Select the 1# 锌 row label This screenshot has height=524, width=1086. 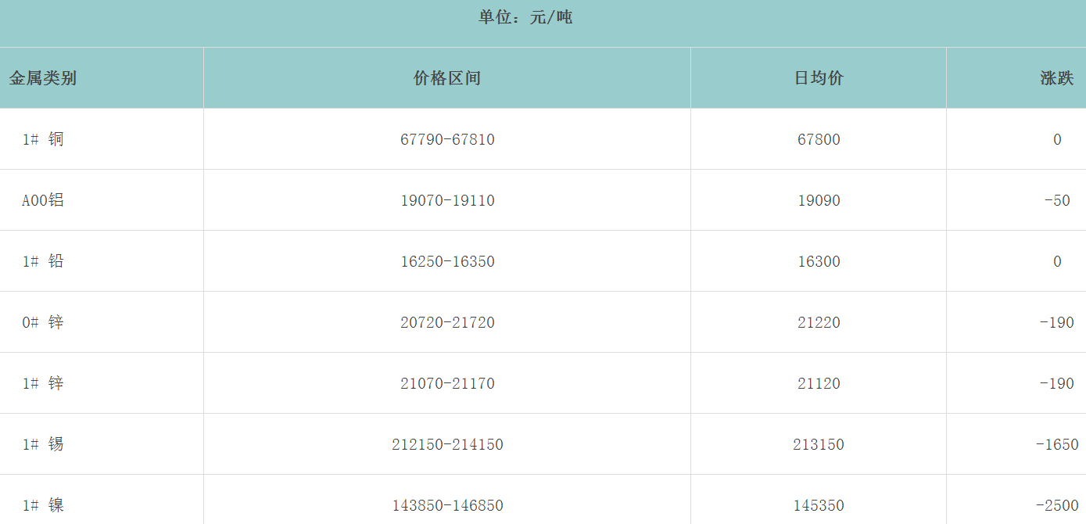pos(43,384)
